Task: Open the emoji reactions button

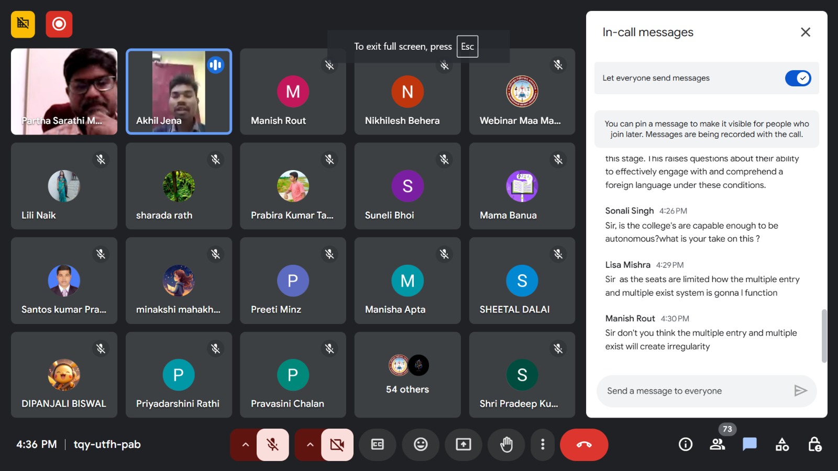Action: [x=421, y=444]
